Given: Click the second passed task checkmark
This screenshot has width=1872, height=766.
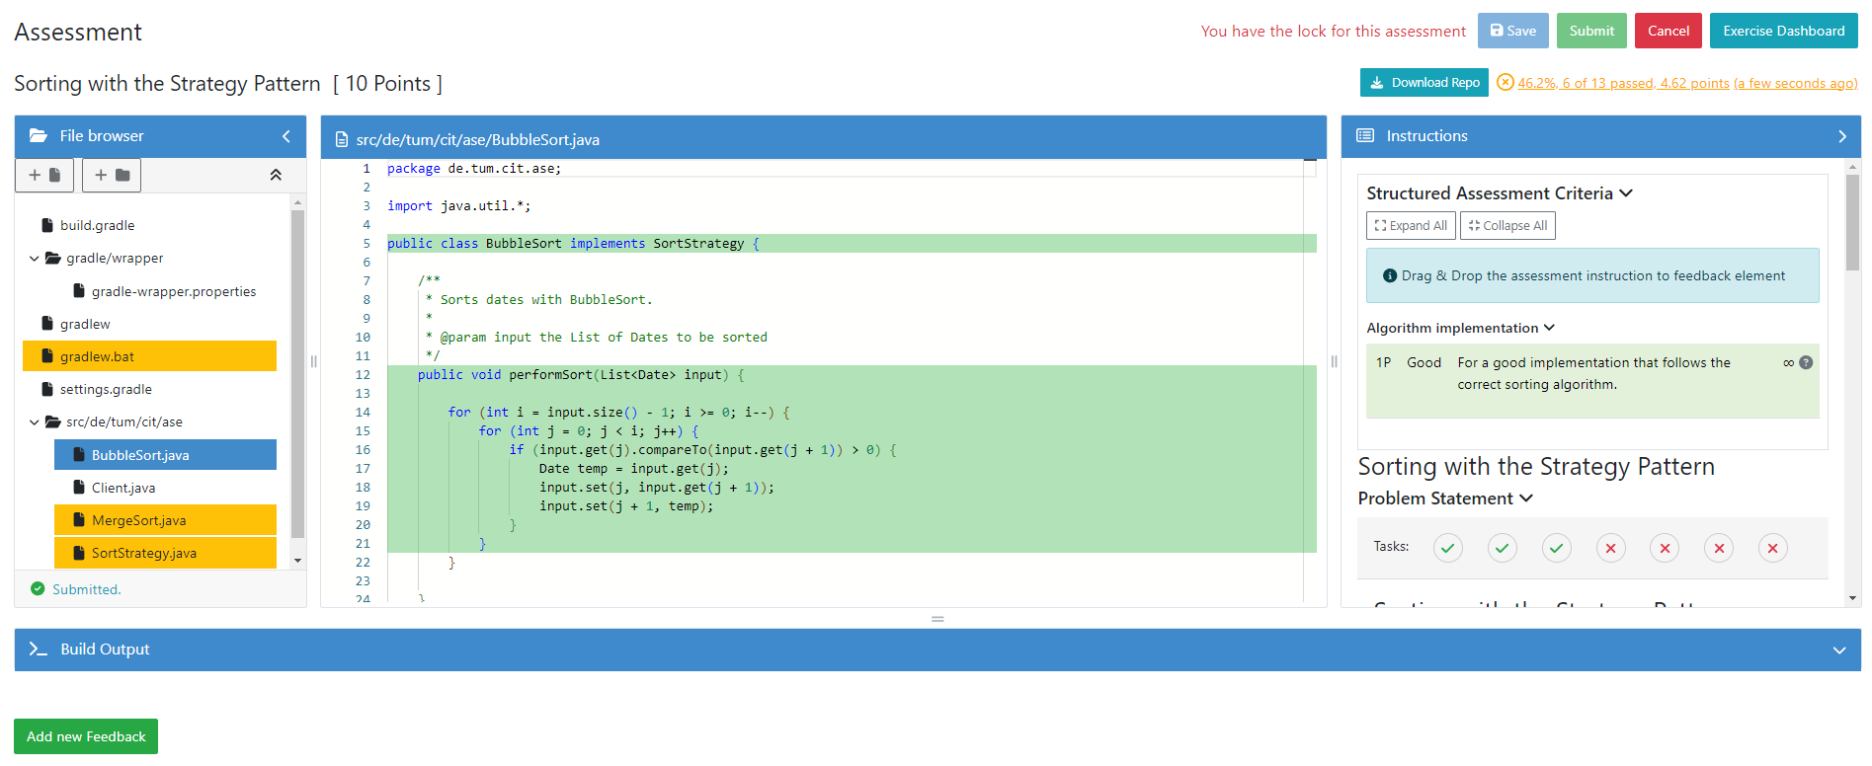Looking at the screenshot, I should [1503, 548].
